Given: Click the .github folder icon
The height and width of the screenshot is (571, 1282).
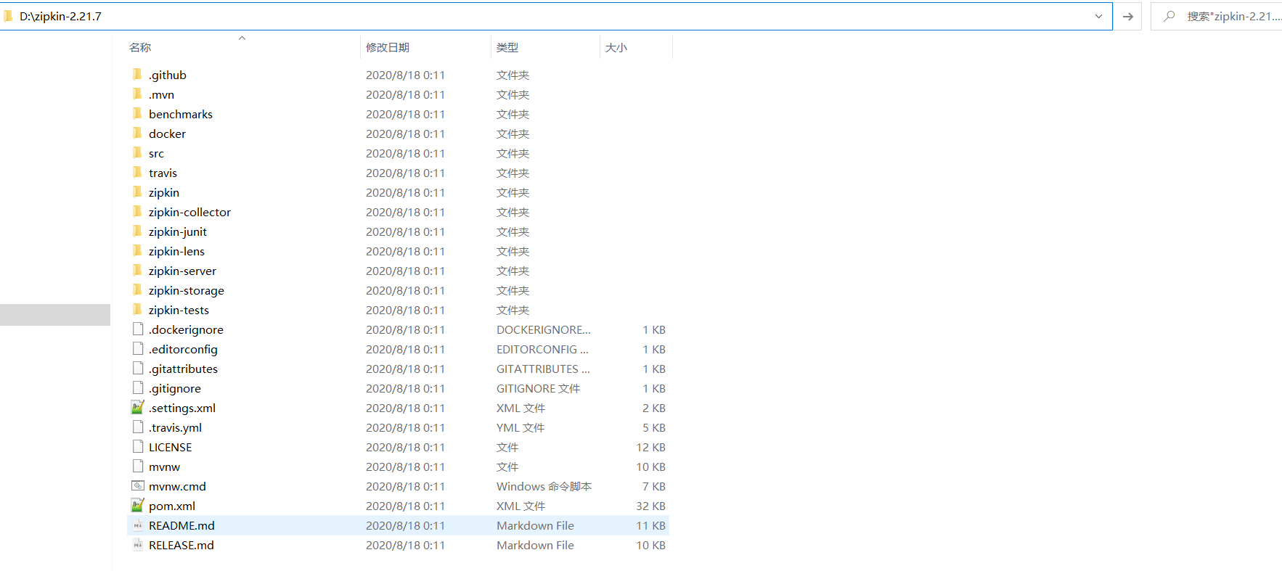Looking at the screenshot, I should (137, 74).
